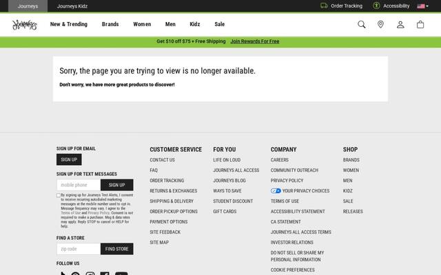Open Shipping & Delivery link
Viewport: 441px width, 275px height.
(172, 201)
